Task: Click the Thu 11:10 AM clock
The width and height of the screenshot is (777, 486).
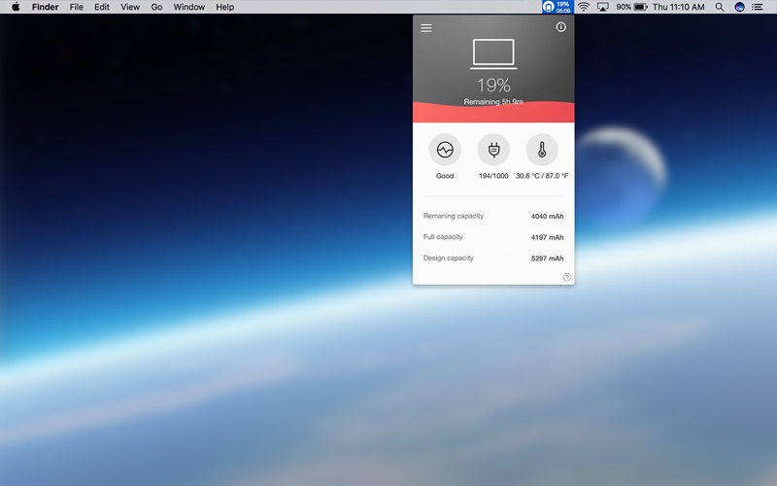Action: tap(678, 7)
